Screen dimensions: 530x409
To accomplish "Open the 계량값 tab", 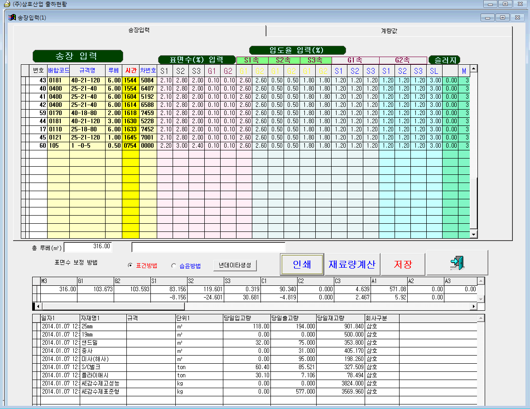I will (389, 31).
